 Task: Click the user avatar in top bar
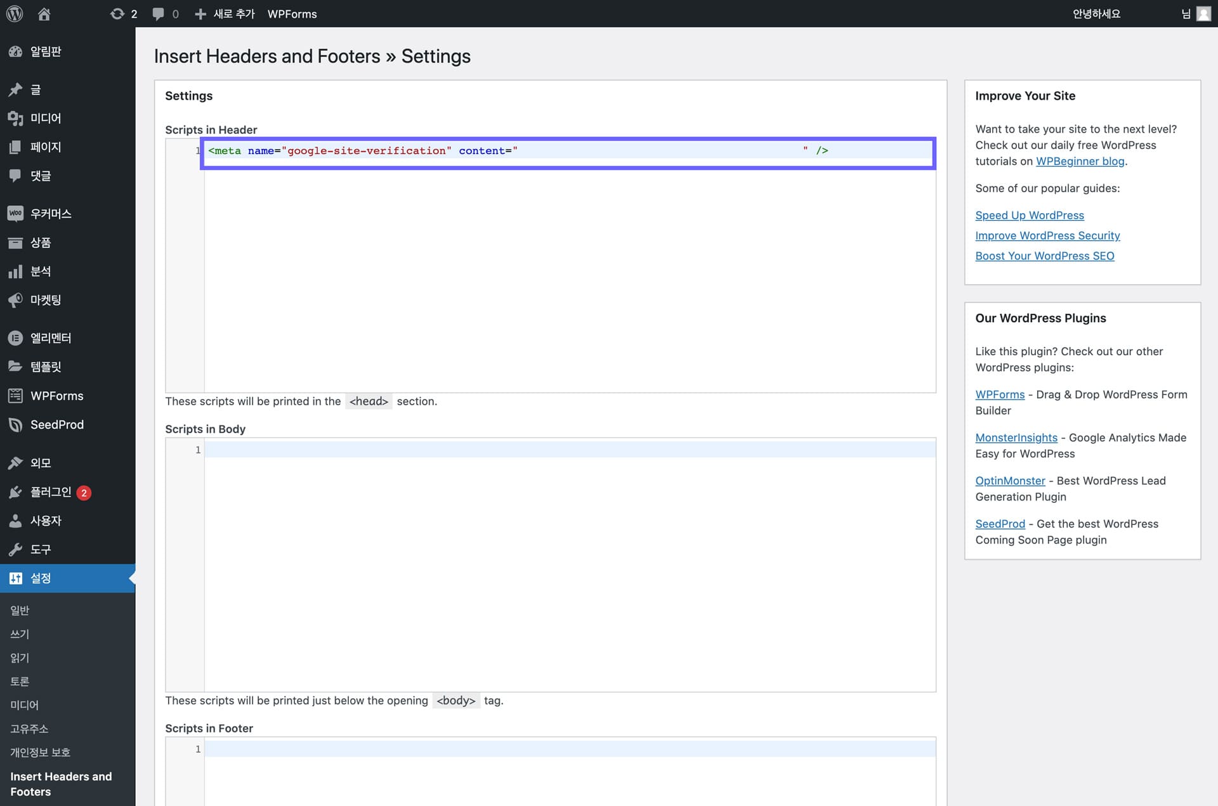point(1203,13)
